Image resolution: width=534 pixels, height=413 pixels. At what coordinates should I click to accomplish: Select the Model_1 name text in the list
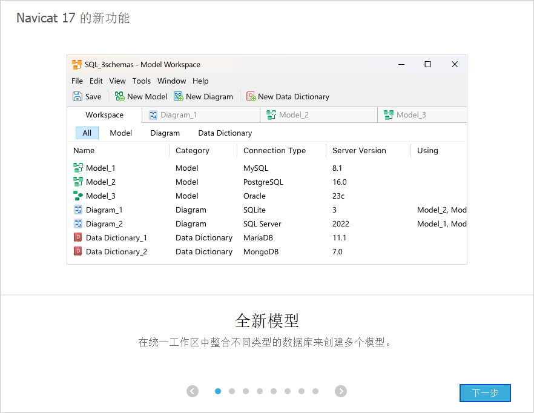click(x=101, y=168)
